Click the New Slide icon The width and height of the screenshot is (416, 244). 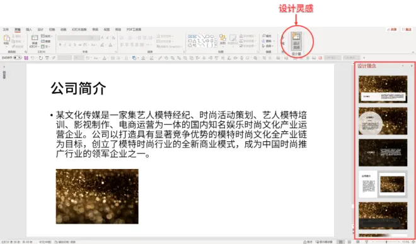click(35, 38)
